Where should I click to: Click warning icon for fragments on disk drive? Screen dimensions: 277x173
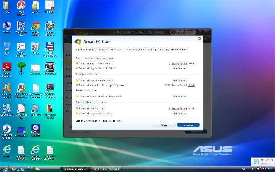pyautogui.click(x=77, y=68)
